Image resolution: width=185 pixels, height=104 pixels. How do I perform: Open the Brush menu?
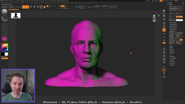pos(6,3)
